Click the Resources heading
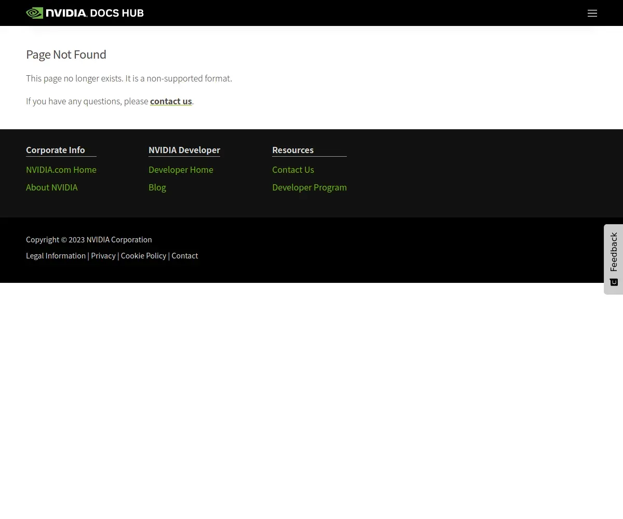The image size is (623, 519). (x=293, y=150)
